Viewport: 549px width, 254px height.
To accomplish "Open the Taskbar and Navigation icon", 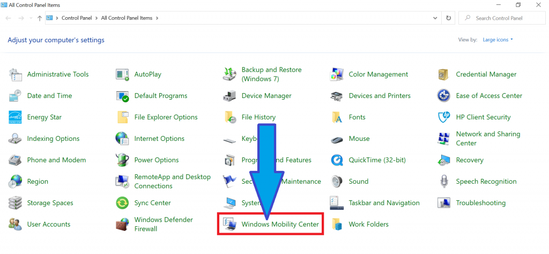I will [x=337, y=203].
